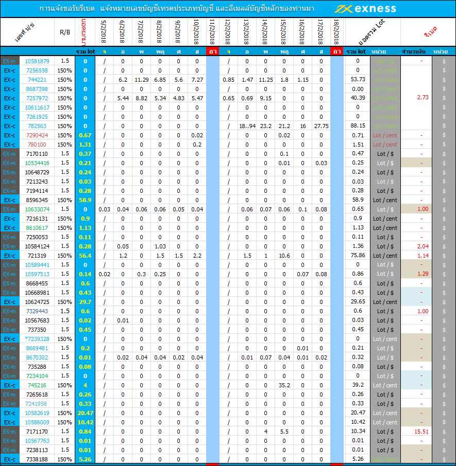Click account number 10597513

[37, 274]
